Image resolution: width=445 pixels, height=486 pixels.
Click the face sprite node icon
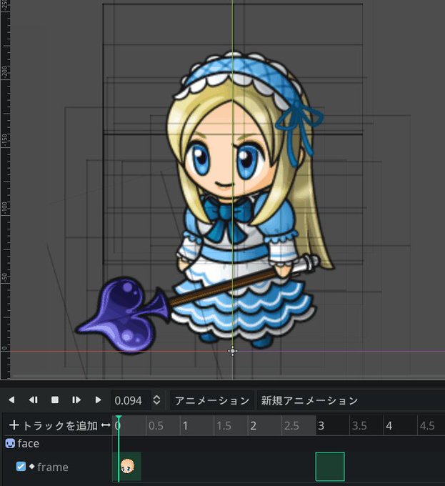click(x=10, y=444)
